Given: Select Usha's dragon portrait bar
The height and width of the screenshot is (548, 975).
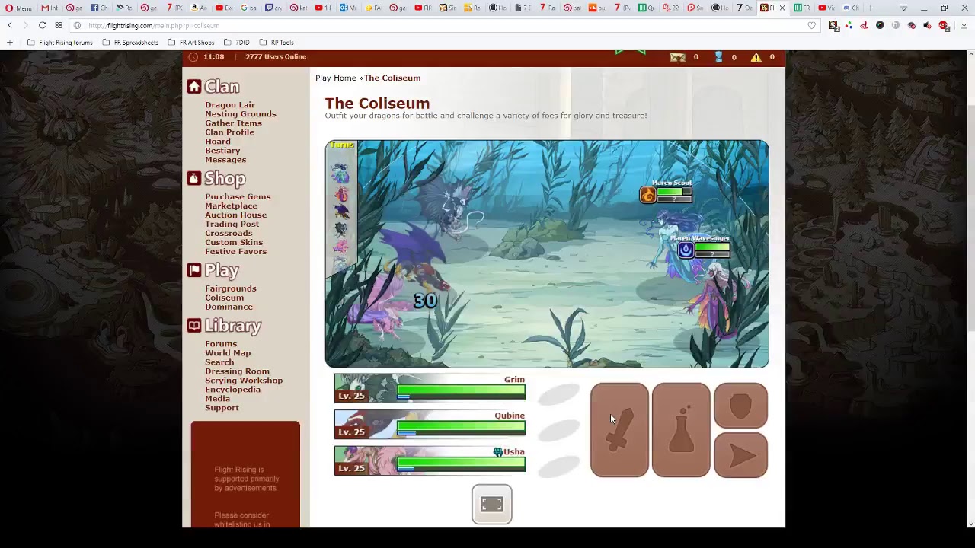Looking at the screenshot, I should [430, 460].
